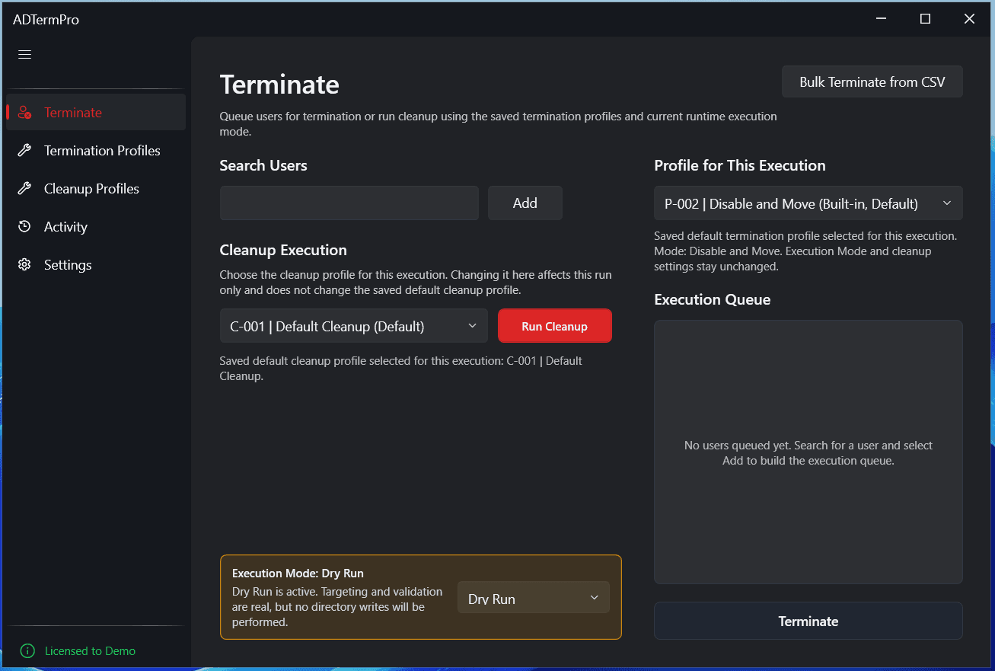The height and width of the screenshot is (671, 995).
Task: Open the C-001 Default Cleanup dropdown
Action: [x=353, y=325]
